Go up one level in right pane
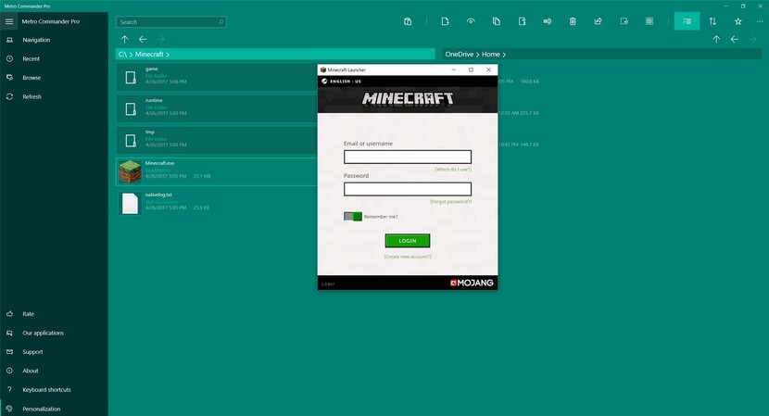 pyautogui.click(x=716, y=39)
